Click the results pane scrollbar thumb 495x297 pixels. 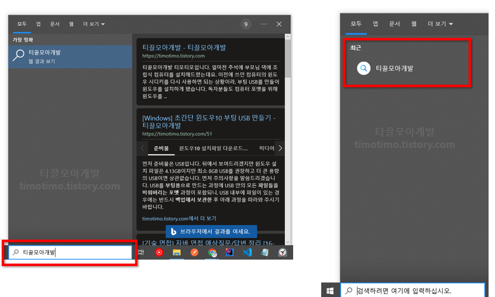pyautogui.click(x=288, y=59)
